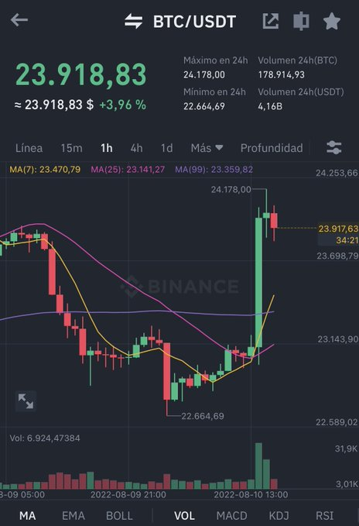This screenshot has width=359, height=526.
Task: Open the split view compare icon
Action: click(x=301, y=21)
